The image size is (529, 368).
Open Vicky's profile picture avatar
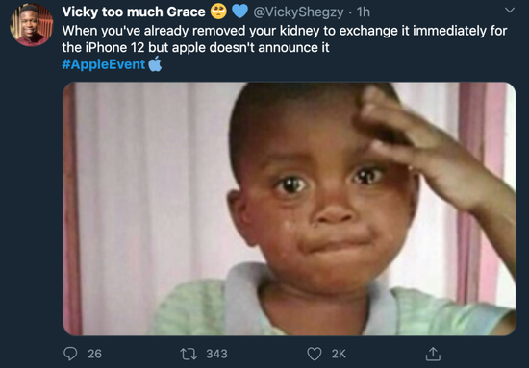(32, 25)
